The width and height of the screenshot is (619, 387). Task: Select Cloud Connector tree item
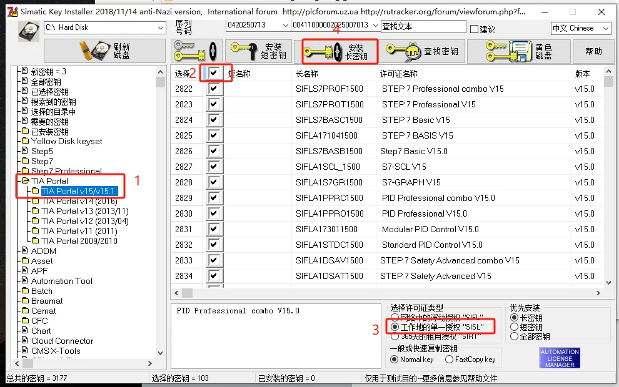pyautogui.click(x=62, y=341)
